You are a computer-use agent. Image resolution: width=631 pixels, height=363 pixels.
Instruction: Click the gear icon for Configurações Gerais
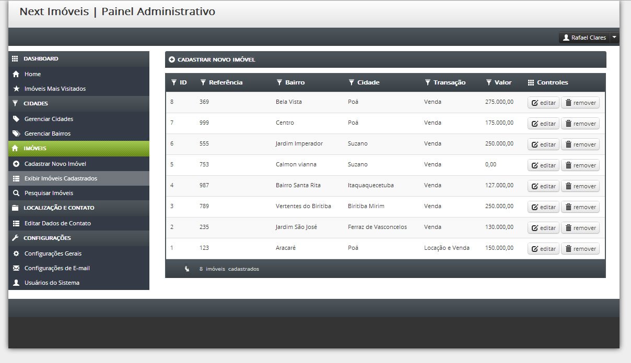pos(16,253)
